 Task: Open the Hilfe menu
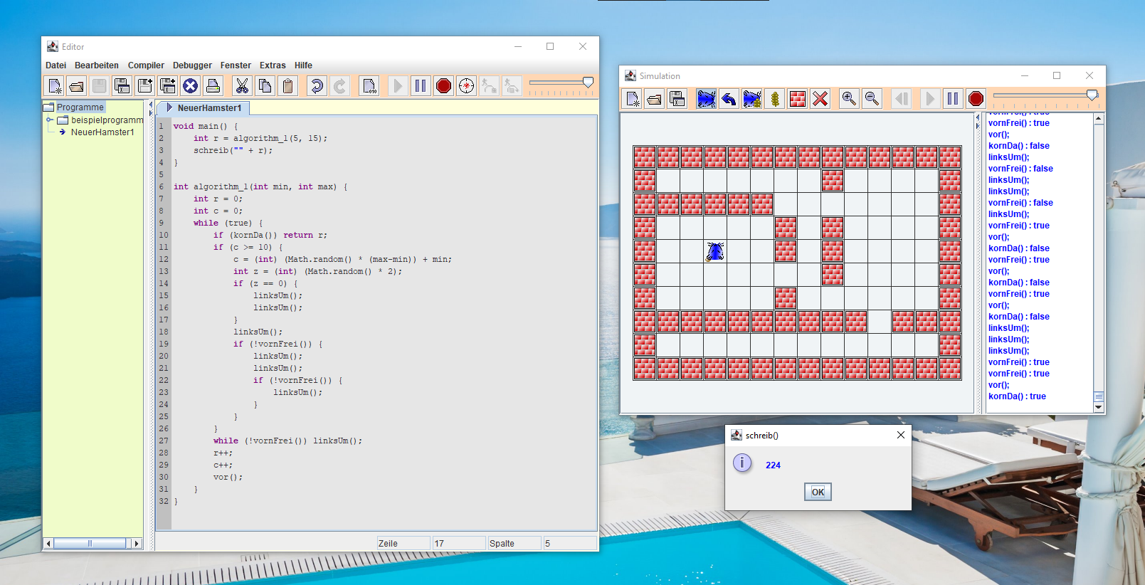(x=303, y=65)
